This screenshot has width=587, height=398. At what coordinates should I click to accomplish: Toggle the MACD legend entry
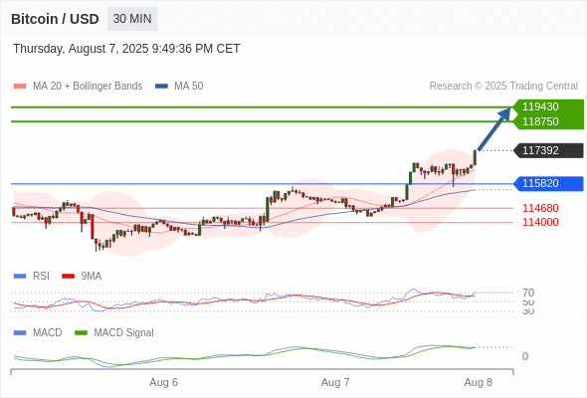(x=38, y=332)
